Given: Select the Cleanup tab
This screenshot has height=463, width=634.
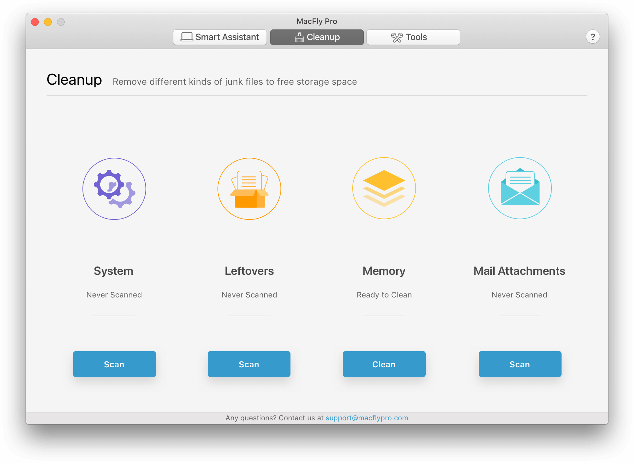Looking at the screenshot, I should coord(317,37).
